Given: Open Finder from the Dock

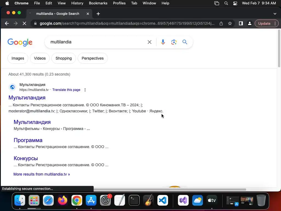Looking at the screenshot, I should [x=20, y=200].
